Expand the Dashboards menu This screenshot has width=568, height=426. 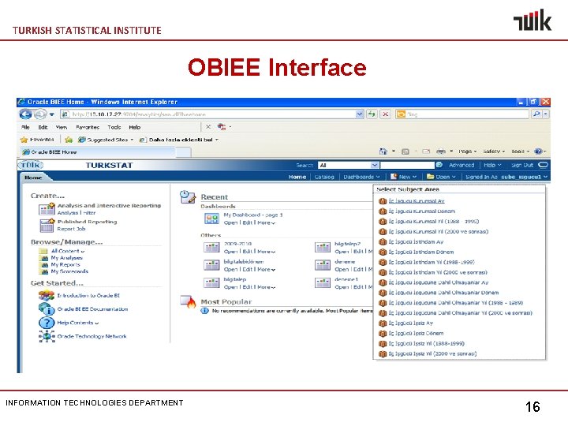click(x=361, y=177)
